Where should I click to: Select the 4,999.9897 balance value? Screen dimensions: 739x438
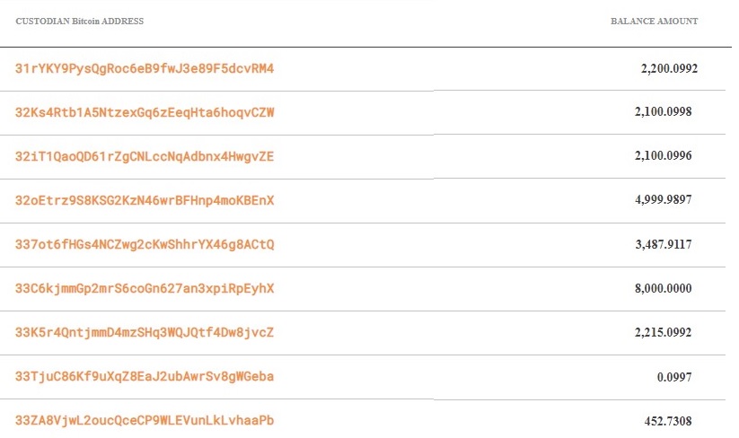tap(663, 199)
